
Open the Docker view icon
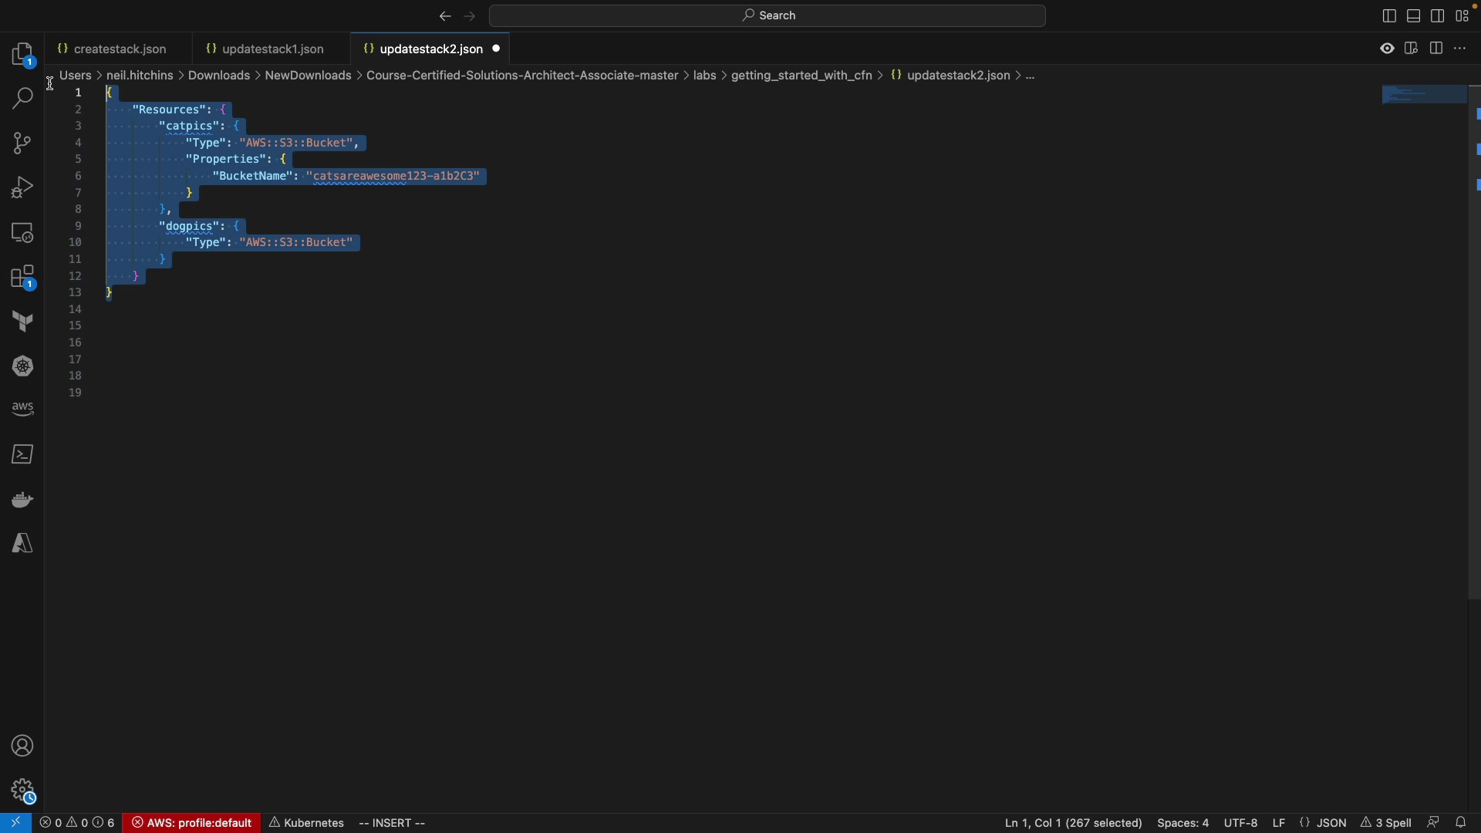(x=22, y=501)
